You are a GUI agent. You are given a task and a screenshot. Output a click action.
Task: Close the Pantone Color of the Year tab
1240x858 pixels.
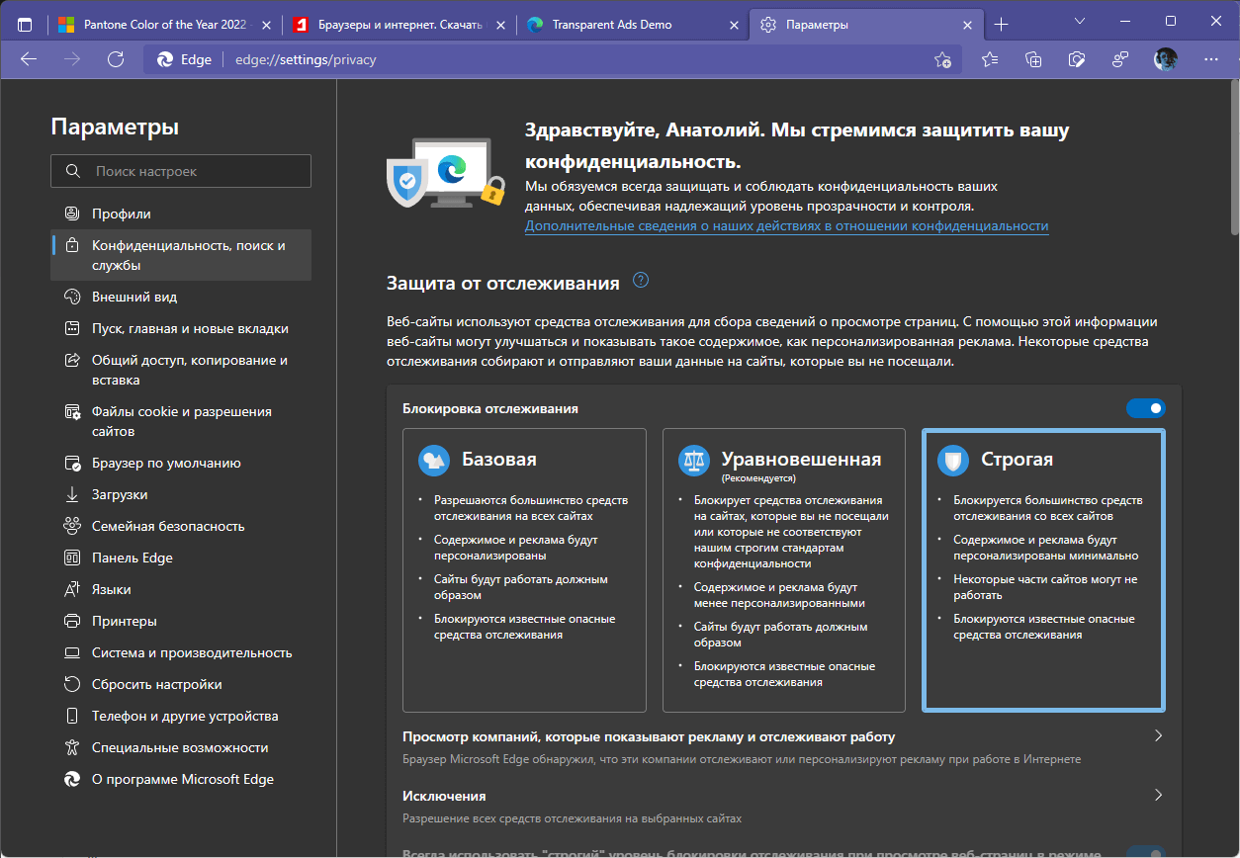pos(264,24)
